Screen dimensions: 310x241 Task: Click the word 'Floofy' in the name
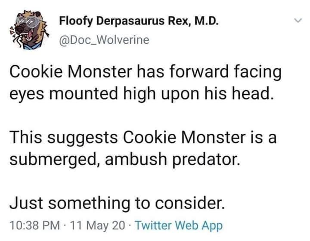point(74,21)
